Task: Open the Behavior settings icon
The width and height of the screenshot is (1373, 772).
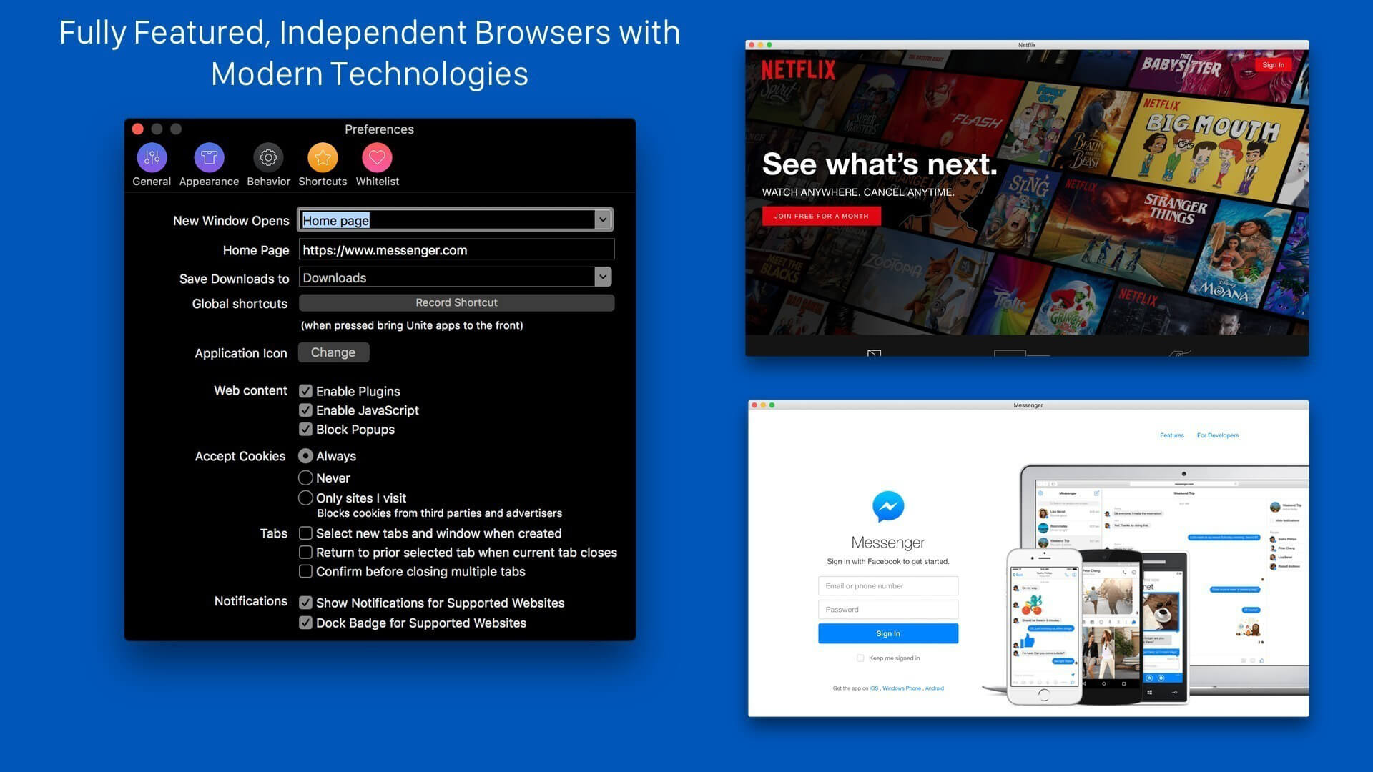Action: tap(268, 157)
